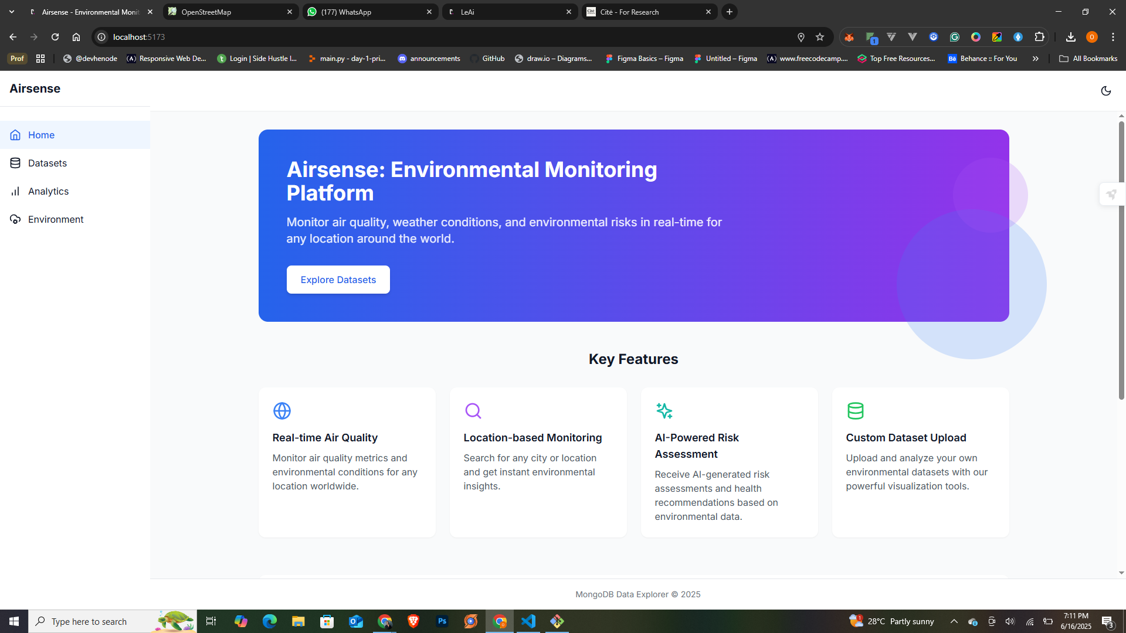Expand the tab search dropdown arrow

[12, 12]
